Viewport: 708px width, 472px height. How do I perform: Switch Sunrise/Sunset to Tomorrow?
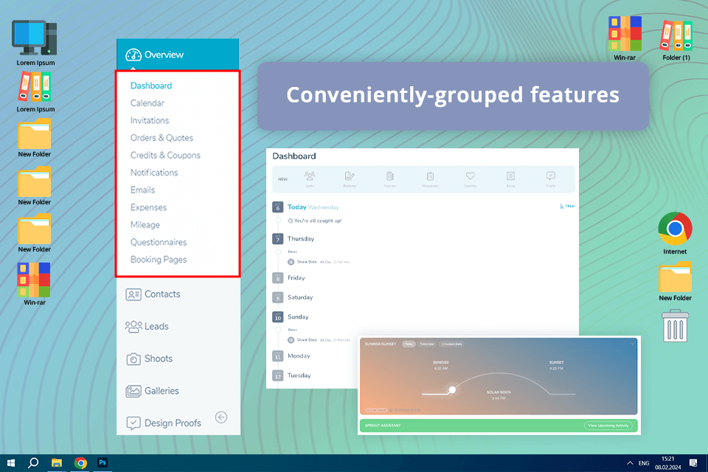click(427, 344)
